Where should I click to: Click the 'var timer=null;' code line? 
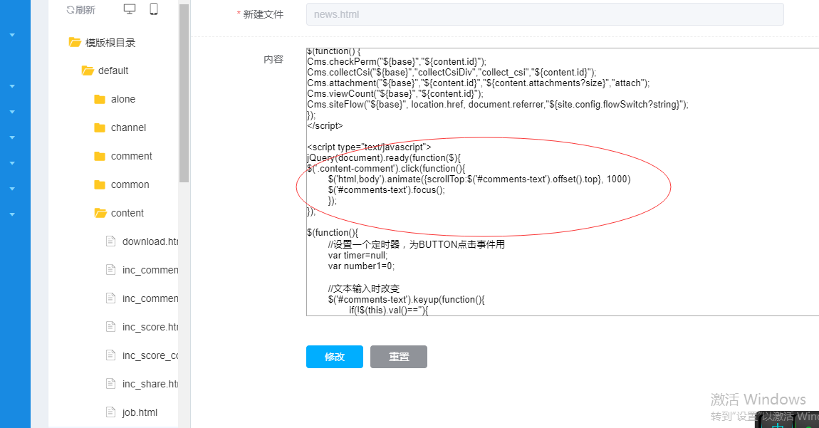[x=358, y=256]
